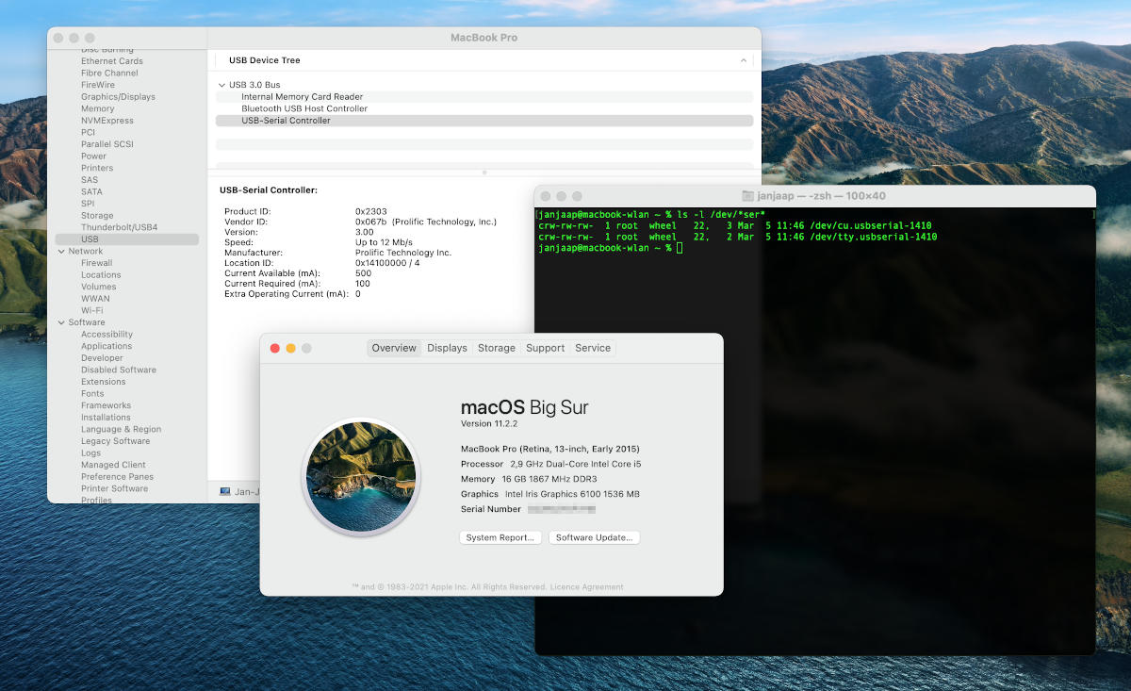
Task: Select Bluetooth USB Host Controller row
Action: pos(484,108)
